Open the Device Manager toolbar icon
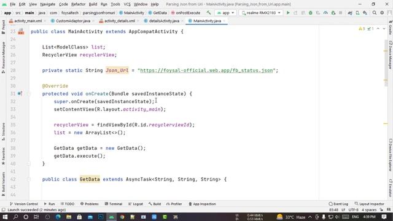Viewport: 393px width, 221px height. click(x=357, y=12)
